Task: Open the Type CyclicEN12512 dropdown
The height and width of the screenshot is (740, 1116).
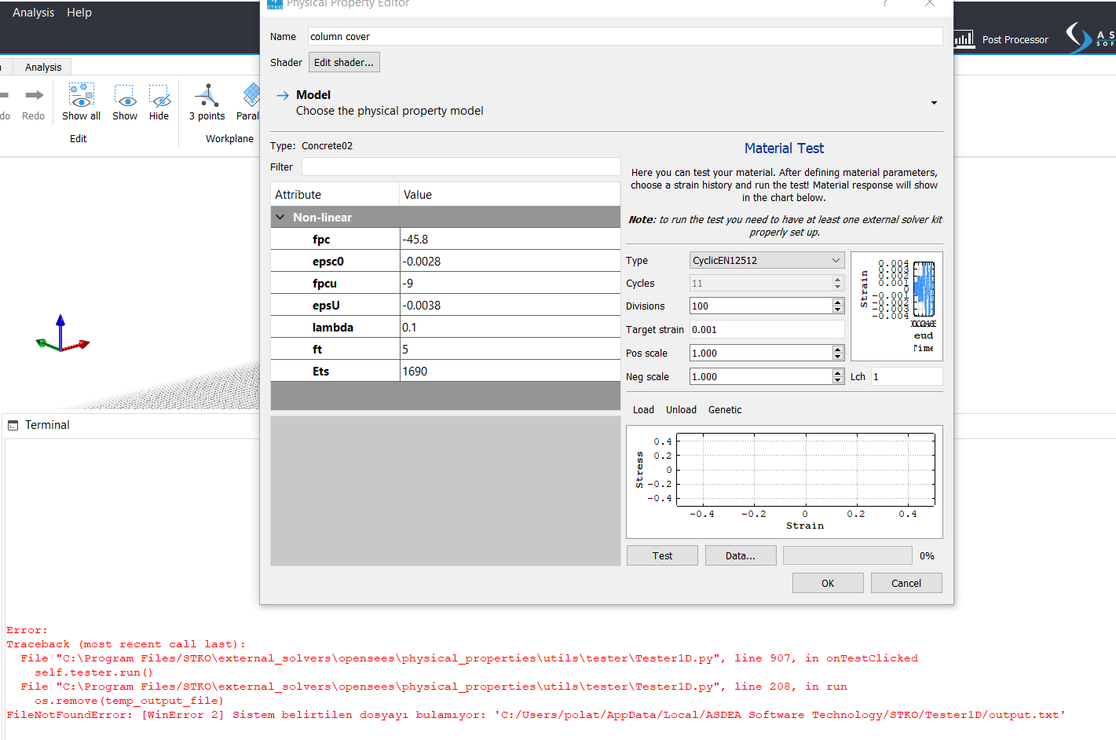Action: (x=767, y=260)
